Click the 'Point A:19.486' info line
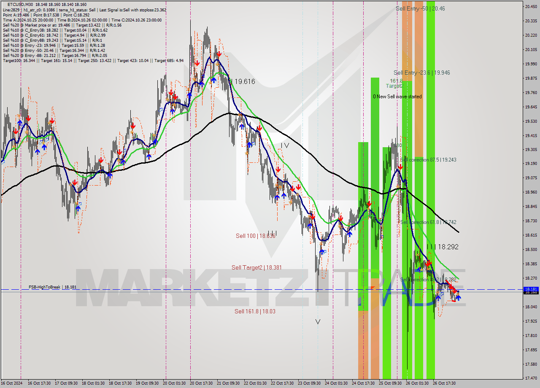 [x=46, y=15]
